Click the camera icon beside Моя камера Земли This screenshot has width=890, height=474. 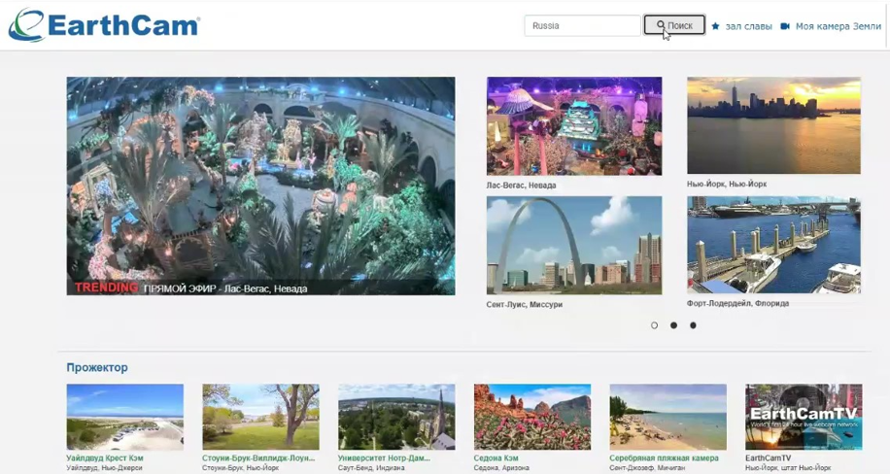(785, 26)
